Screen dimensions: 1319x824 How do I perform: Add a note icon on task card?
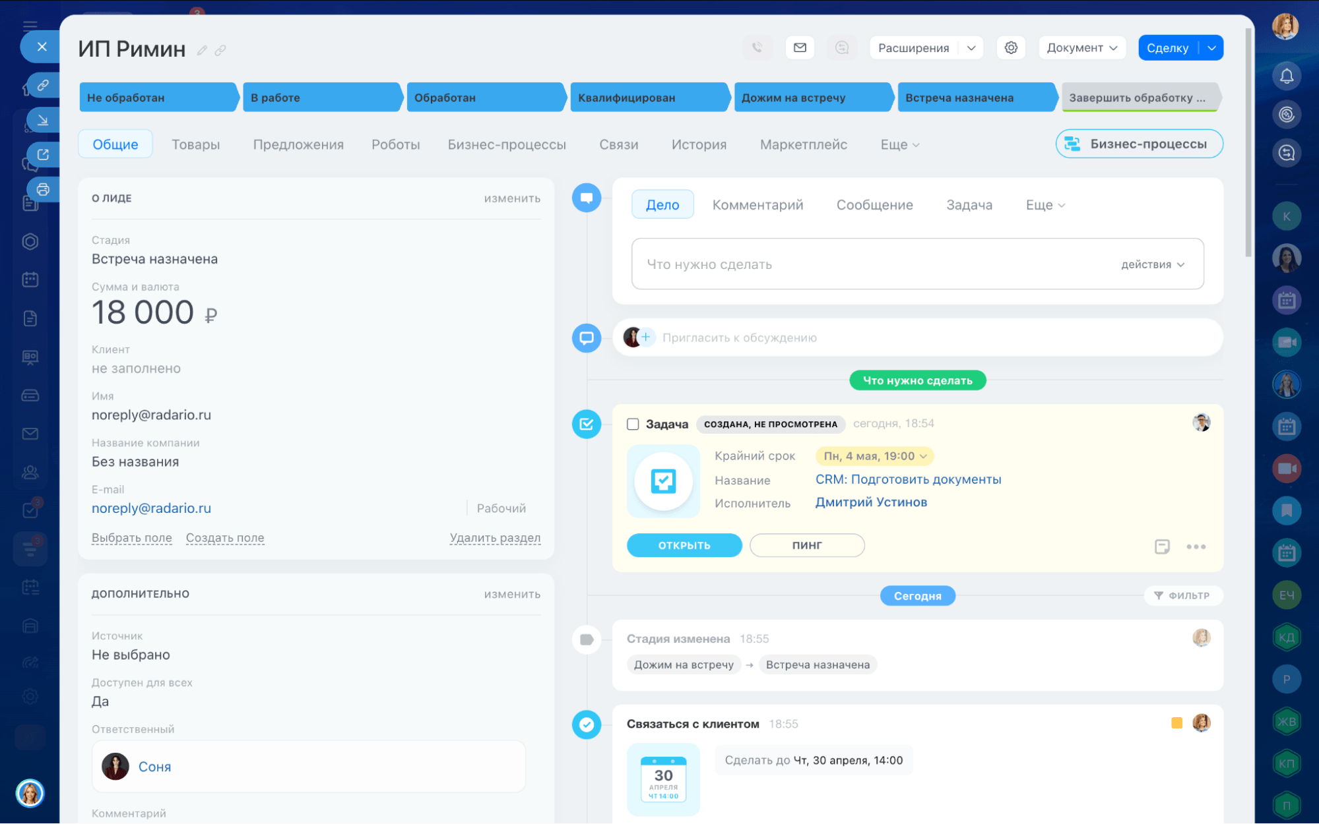1162,546
